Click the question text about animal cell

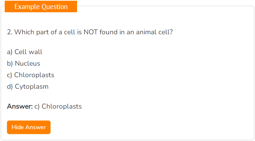point(90,32)
